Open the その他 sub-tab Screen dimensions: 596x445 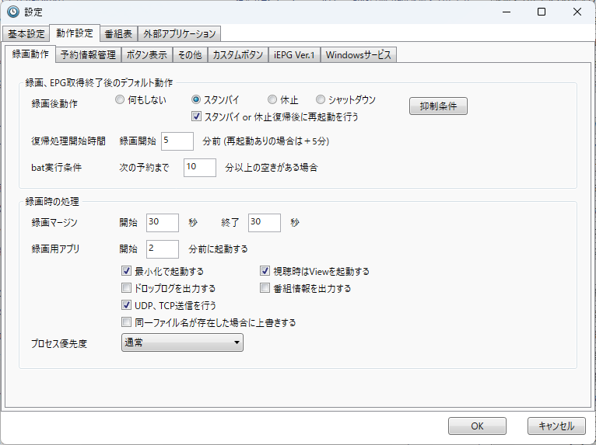[x=190, y=55]
